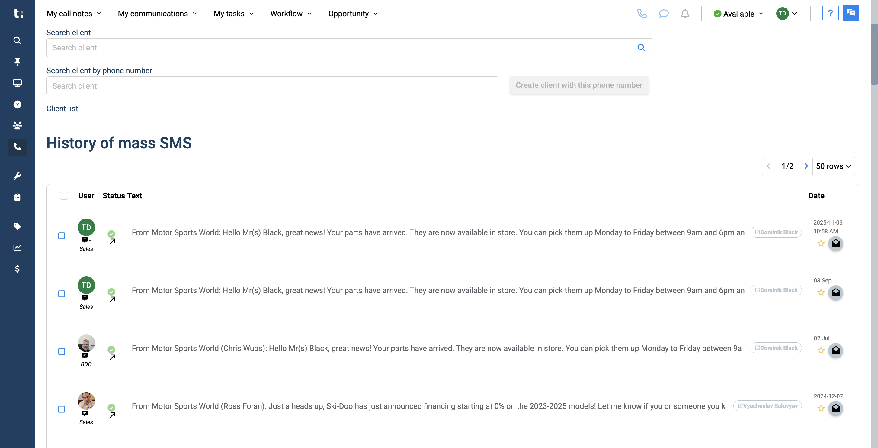Click the phone icon in the left sidebar
The width and height of the screenshot is (878, 448).
click(18, 147)
